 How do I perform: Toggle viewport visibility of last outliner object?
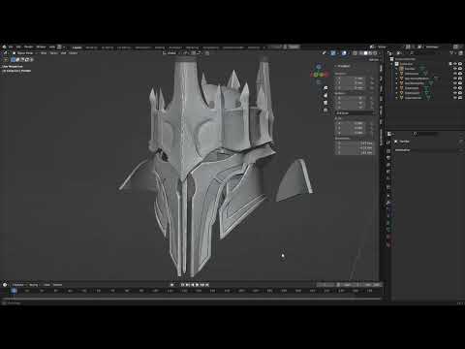coord(455,98)
